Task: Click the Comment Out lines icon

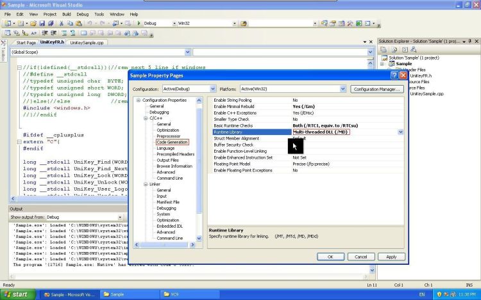Action: pos(64,33)
